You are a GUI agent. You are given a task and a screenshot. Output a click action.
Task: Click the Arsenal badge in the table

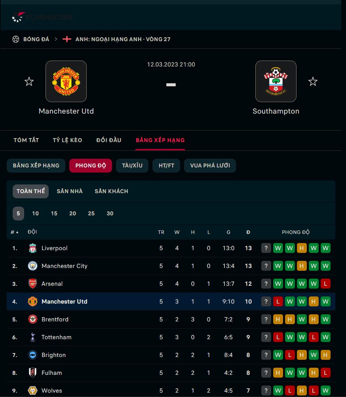[33, 283]
